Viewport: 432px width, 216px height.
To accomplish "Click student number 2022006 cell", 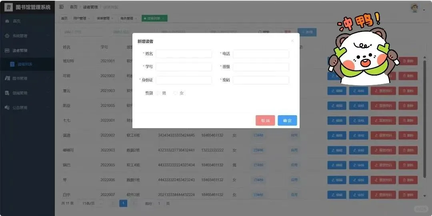I will (x=108, y=180).
